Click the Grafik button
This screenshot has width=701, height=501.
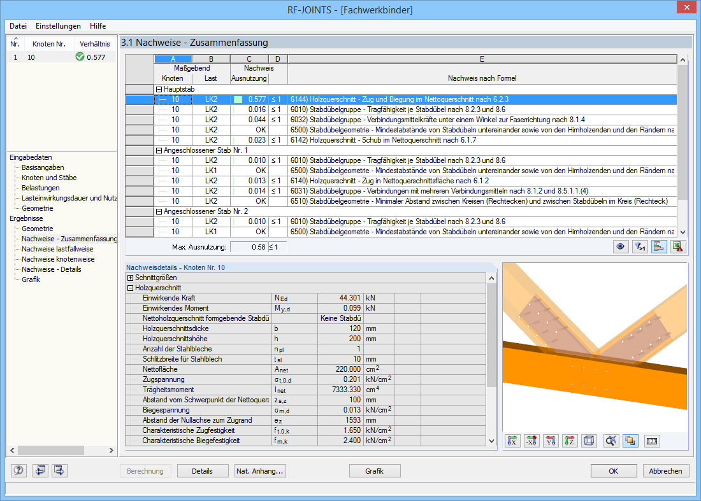(375, 471)
